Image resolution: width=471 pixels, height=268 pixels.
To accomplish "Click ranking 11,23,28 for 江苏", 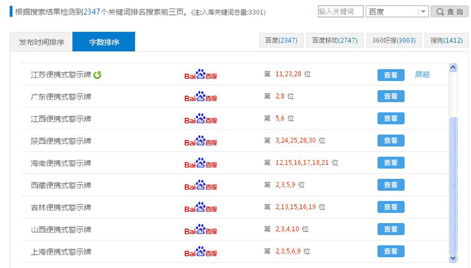I will [288, 74].
